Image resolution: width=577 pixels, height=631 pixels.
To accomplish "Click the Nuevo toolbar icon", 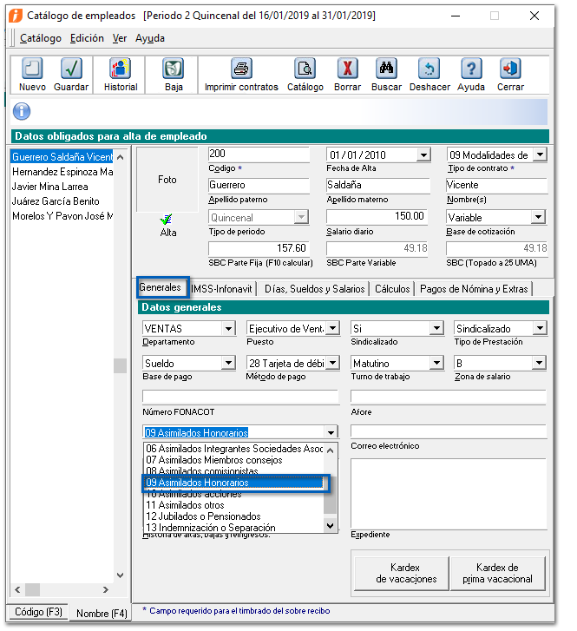I will coord(32,69).
